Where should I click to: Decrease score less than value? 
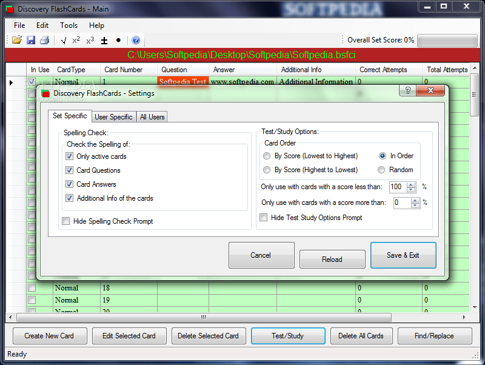(x=411, y=189)
